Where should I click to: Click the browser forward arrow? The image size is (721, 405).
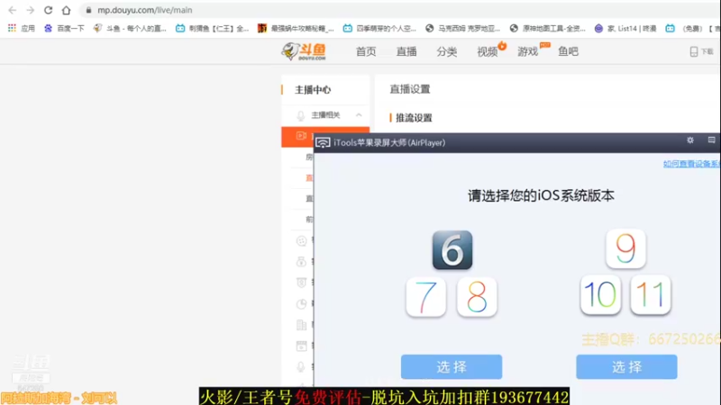point(31,10)
